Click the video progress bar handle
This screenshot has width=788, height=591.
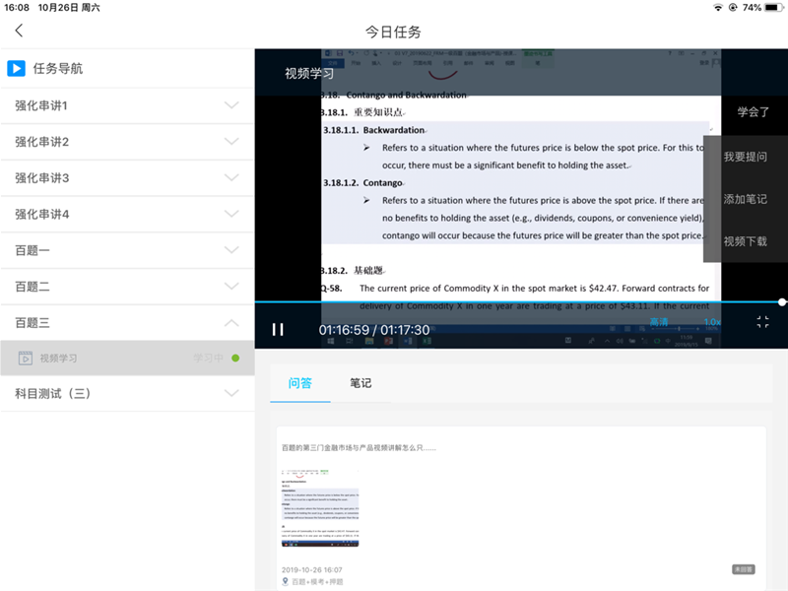782,302
